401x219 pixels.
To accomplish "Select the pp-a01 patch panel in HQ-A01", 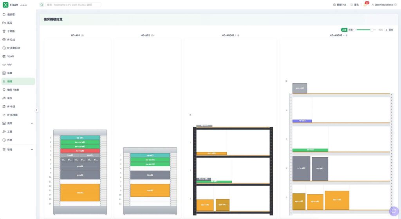I will point(80,138).
